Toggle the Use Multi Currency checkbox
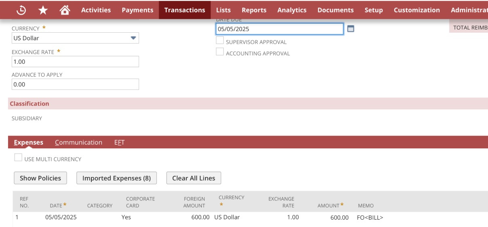488x227 pixels. pyautogui.click(x=18, y=158)
